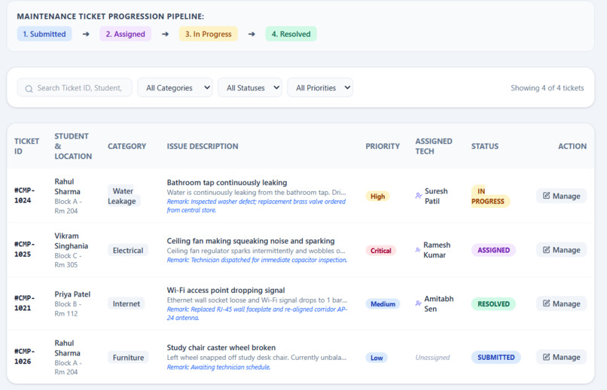The height and width of the screenshot is (390, 607).
Task: Click the Issue Description column header
Action: [203, 146]
